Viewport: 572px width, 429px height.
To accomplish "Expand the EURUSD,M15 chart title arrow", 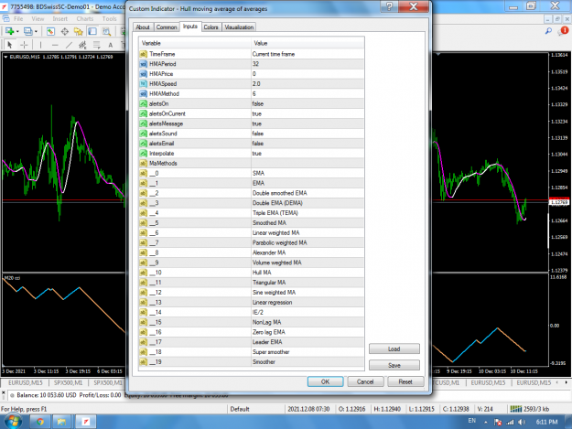I will click(x=5, y=57).
